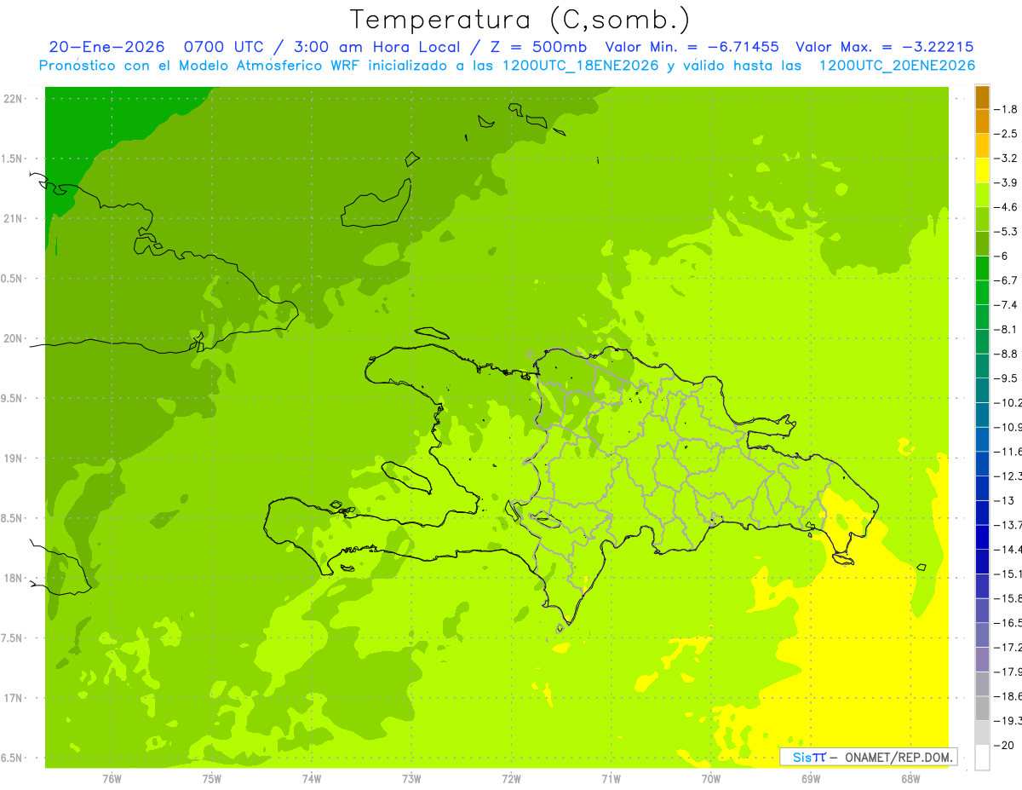Click the "74W" longitude label
The image size is (1022, 790).
point(311,778)
